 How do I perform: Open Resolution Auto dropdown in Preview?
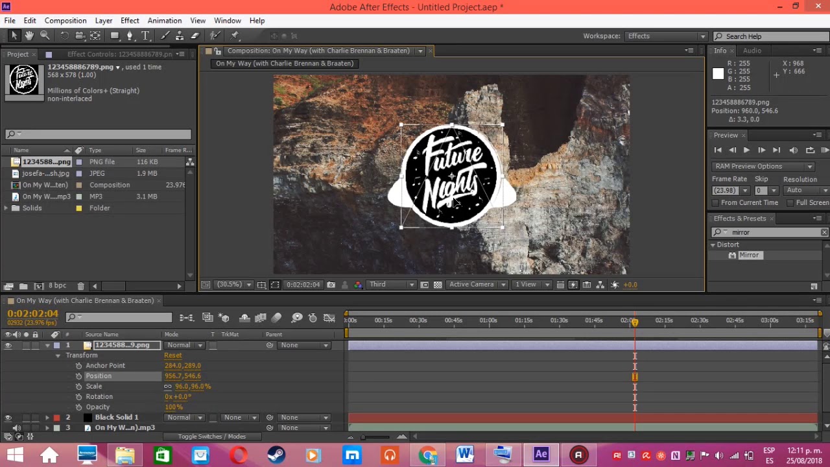click(806, 191)
